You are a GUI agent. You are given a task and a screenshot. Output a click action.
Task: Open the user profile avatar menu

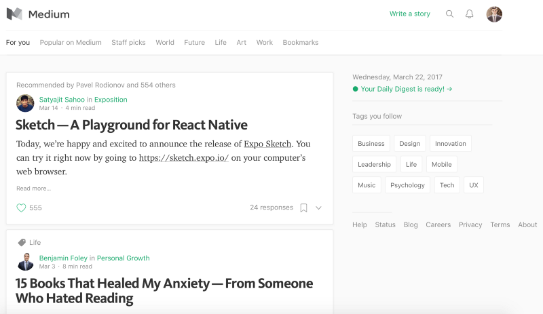pyautogui.click(x=494, y=14)
